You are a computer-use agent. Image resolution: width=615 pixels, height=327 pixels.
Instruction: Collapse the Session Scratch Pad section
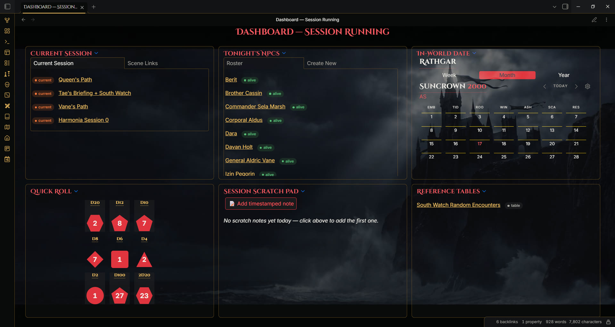tap(303, 191)
